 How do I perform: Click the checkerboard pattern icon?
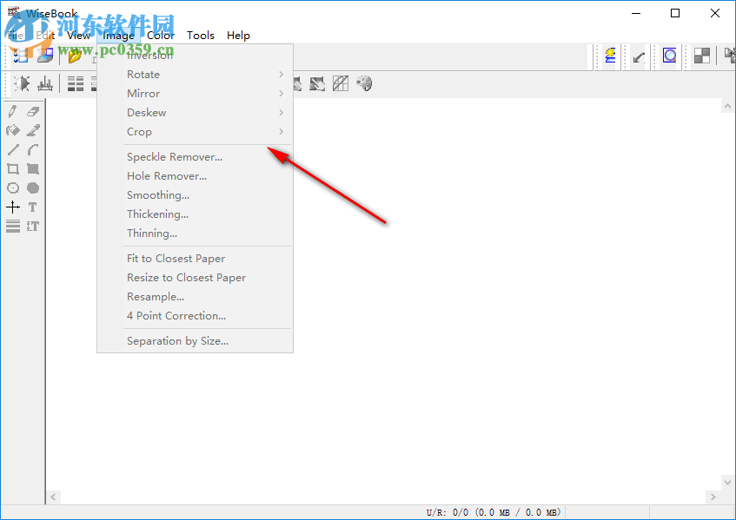pos(702,56)
